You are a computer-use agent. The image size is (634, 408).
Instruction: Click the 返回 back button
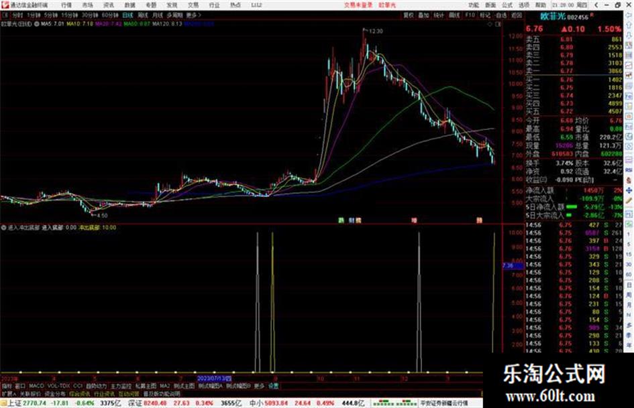(517, 15)
